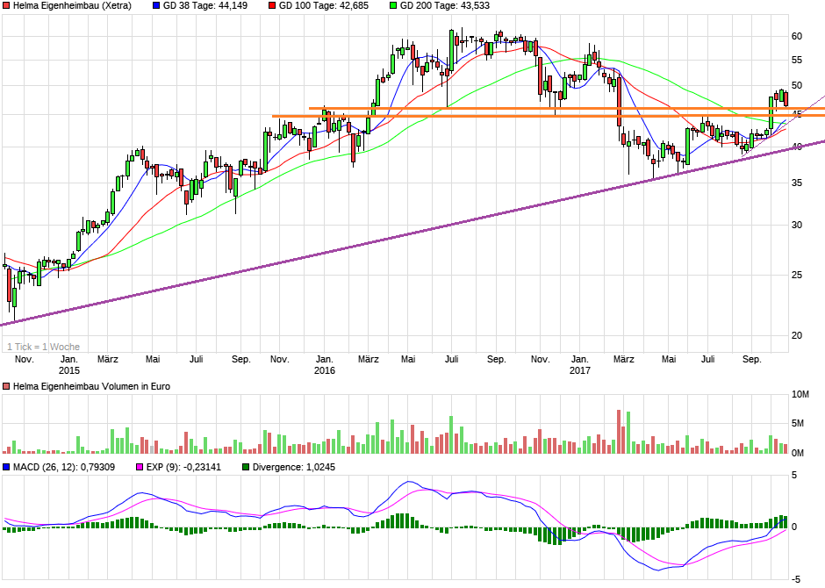Click the 'EXP (9): -0,23141' label

[183, 467]
